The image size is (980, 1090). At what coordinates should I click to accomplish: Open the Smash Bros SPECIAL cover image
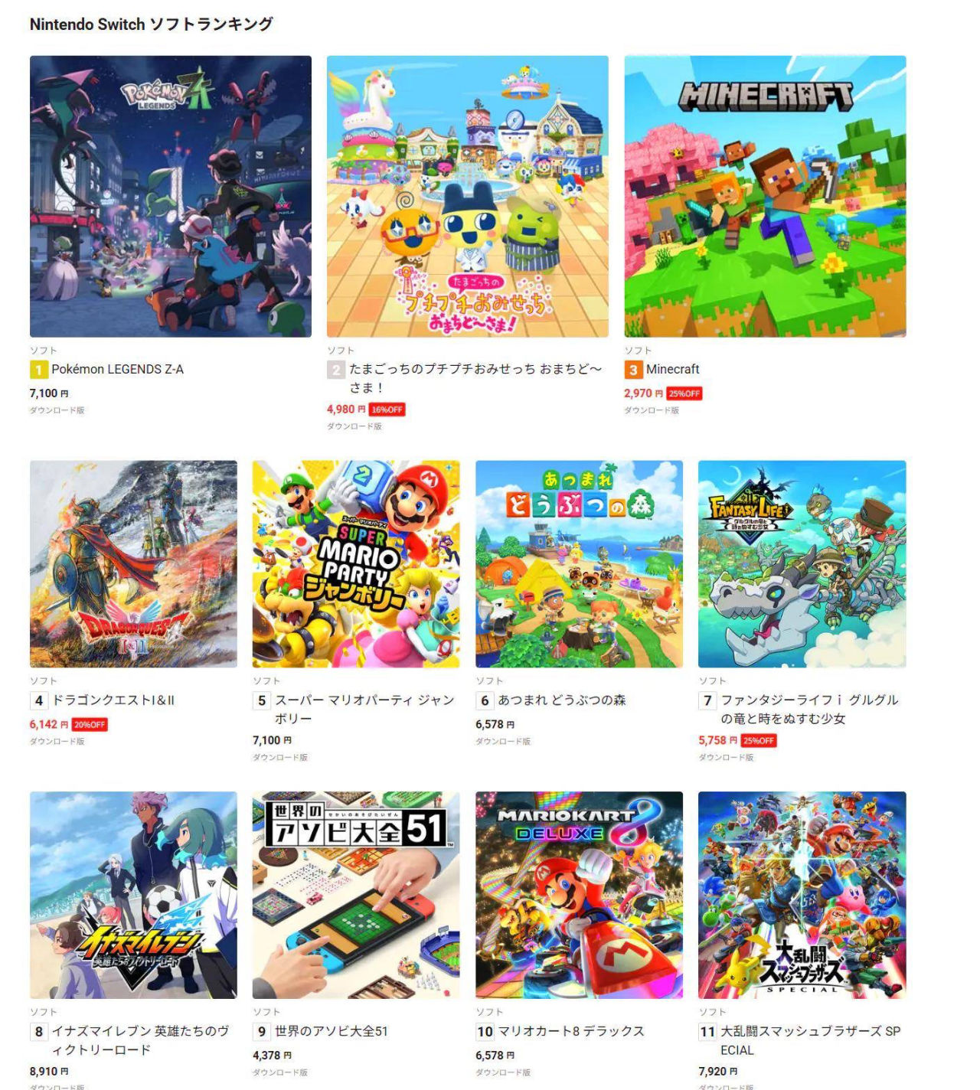[x=802, y=895]
